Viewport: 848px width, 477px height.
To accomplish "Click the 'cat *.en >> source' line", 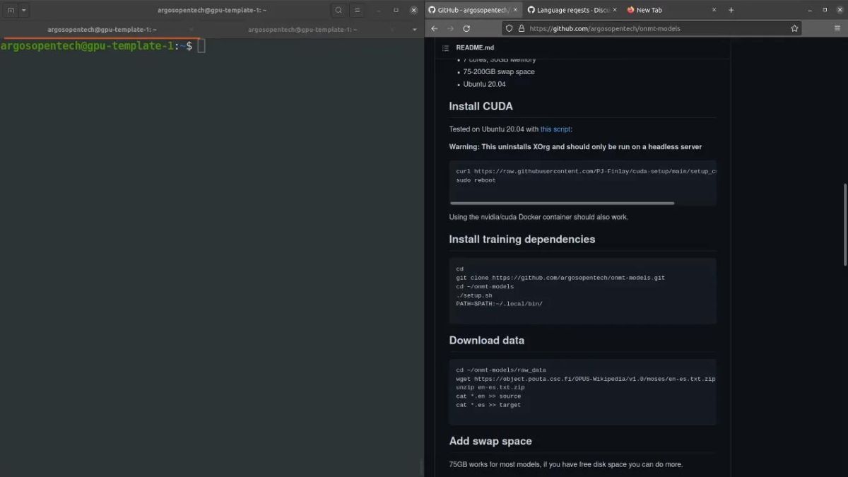I will pos(488,396).
